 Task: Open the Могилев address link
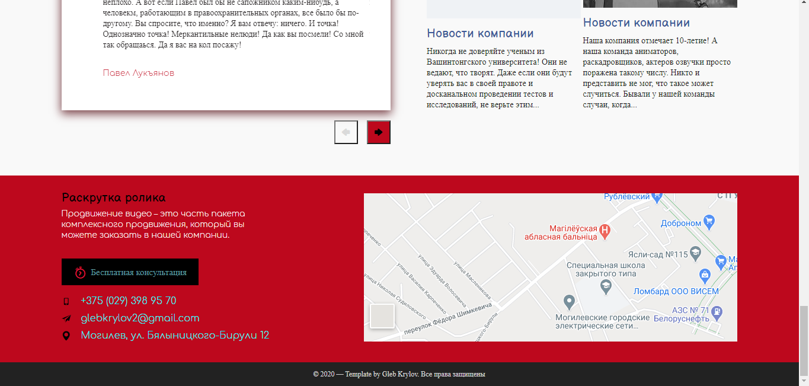[x=175, y=335]
